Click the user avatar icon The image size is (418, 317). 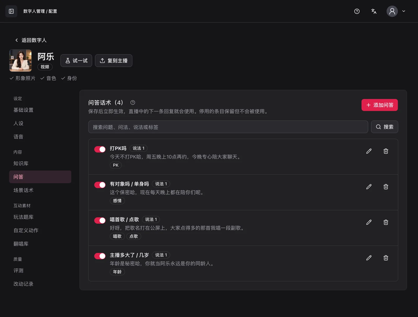point(392,11)
